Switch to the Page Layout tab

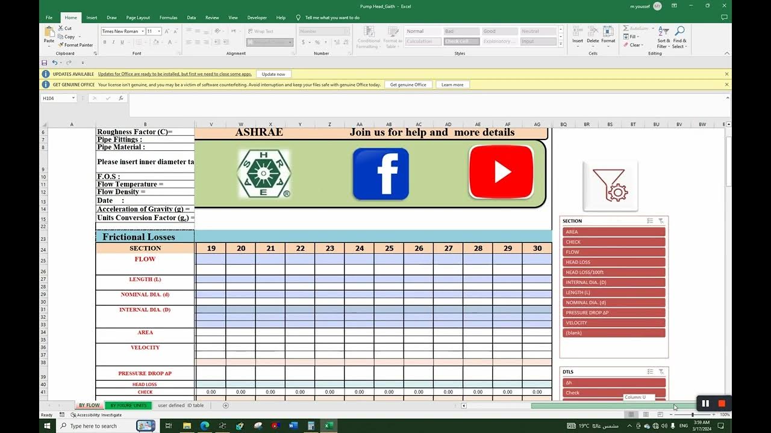click(138, 17)
